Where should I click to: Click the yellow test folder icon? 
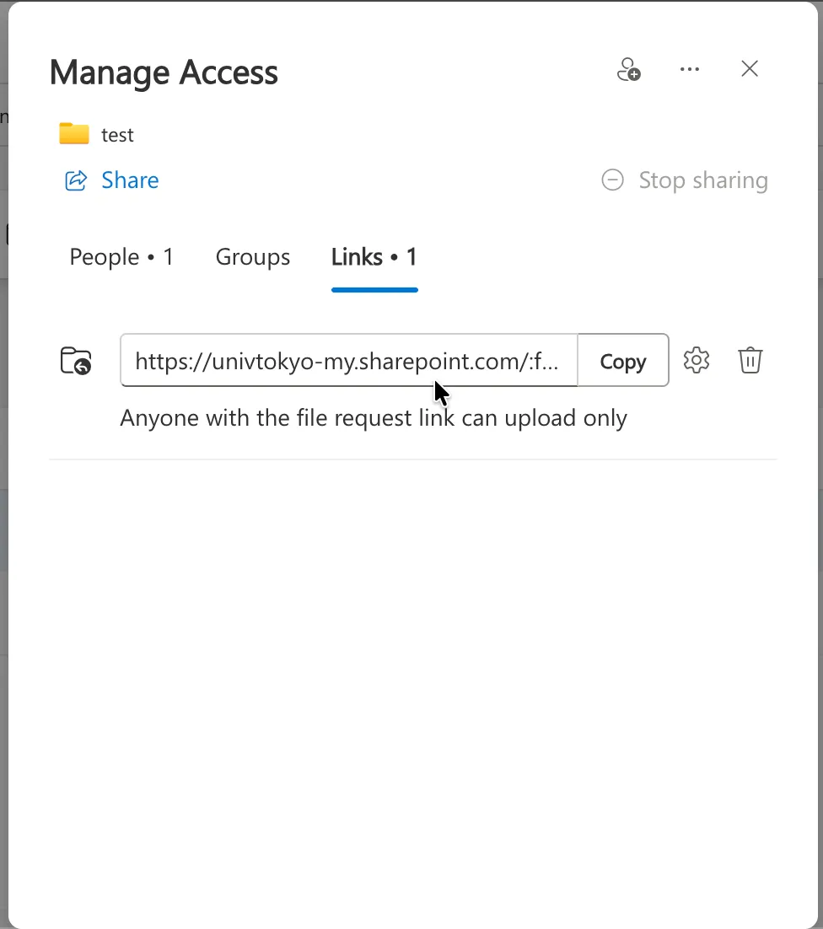pos(74,134)
